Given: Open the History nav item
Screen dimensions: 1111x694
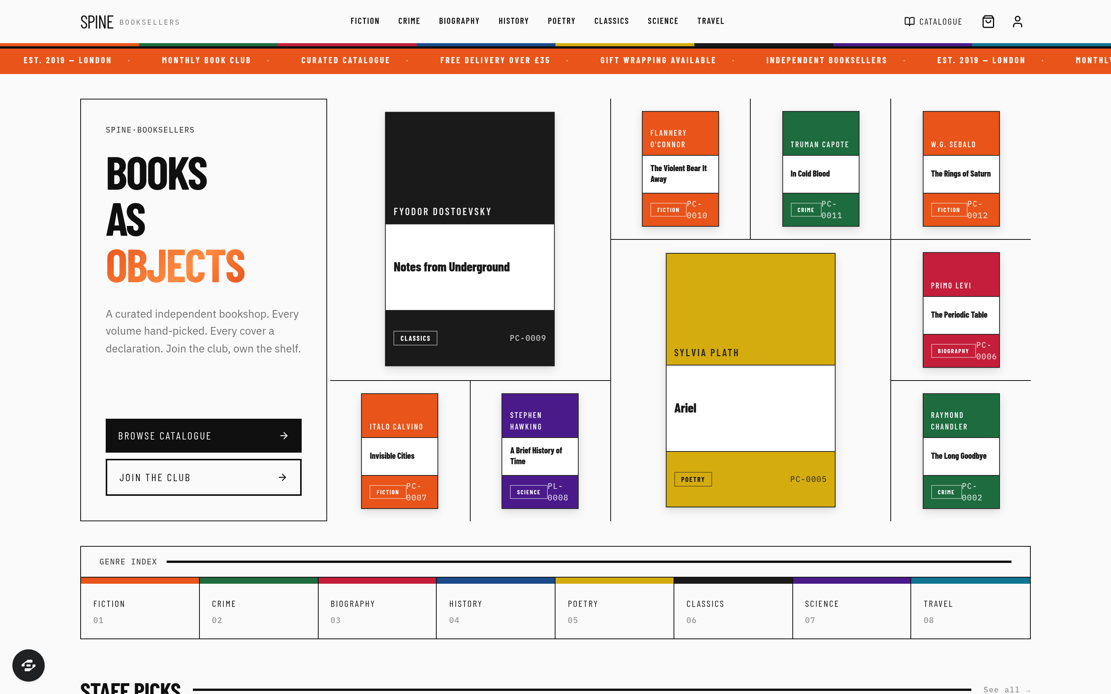Looking at the screenshot, I should click(514, 21).
